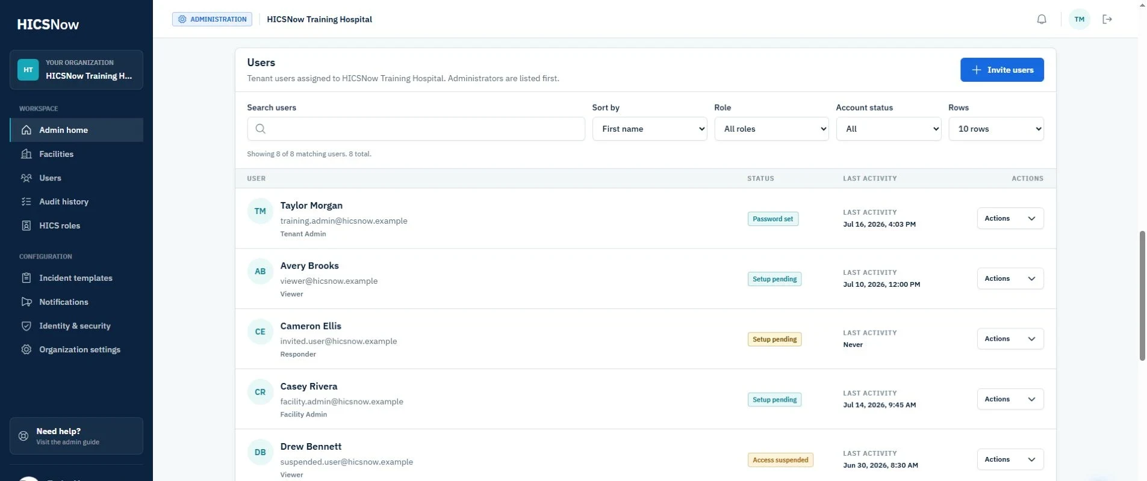Viewport: 1147px width, 481px height.
Task: Click Avery Brooks' AB avatar
Action: pyautogui.click(x=260, y=271)
